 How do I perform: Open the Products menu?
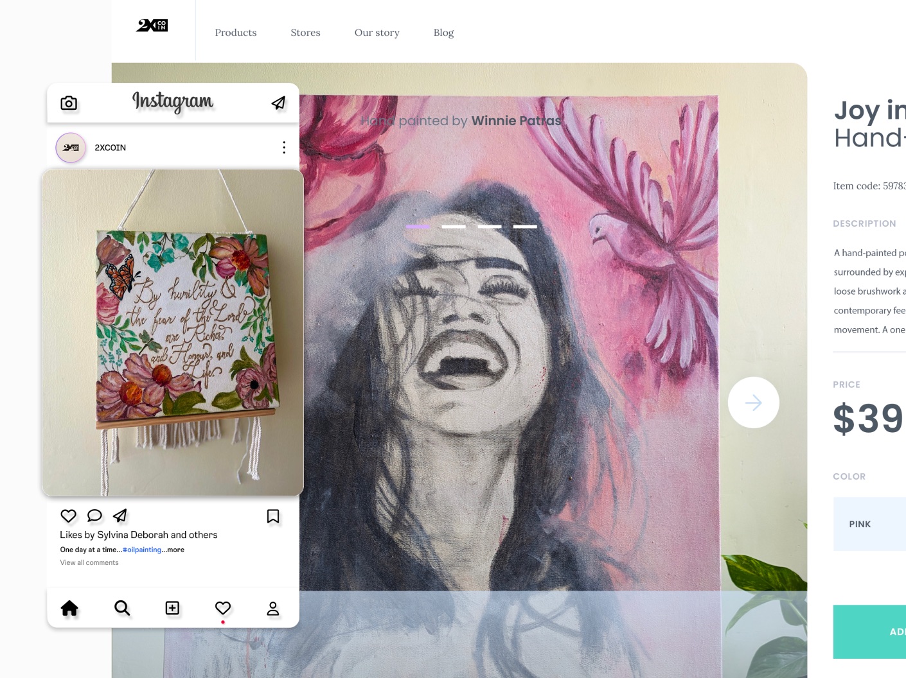point(236,33)
